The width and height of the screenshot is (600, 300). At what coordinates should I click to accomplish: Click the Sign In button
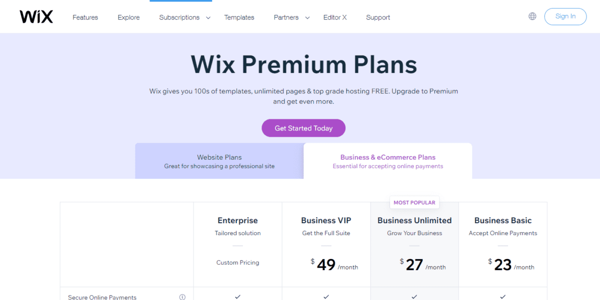click(x=565, y=16)
